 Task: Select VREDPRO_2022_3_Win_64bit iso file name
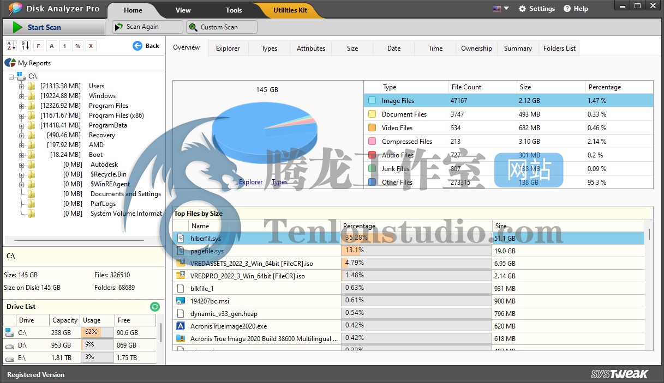[x=248, y=276]
